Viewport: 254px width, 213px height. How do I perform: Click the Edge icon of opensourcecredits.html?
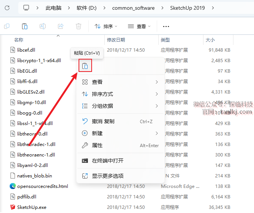click(x=13, y=186)
